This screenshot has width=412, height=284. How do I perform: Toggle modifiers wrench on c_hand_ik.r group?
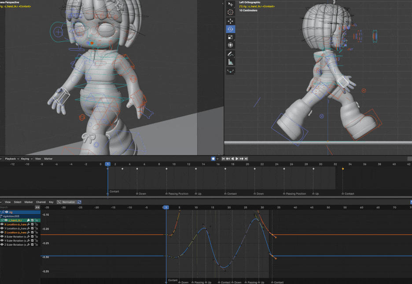(x=28, y=220)
